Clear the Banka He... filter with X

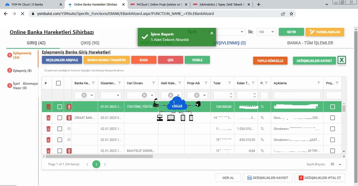click(84, 95)
